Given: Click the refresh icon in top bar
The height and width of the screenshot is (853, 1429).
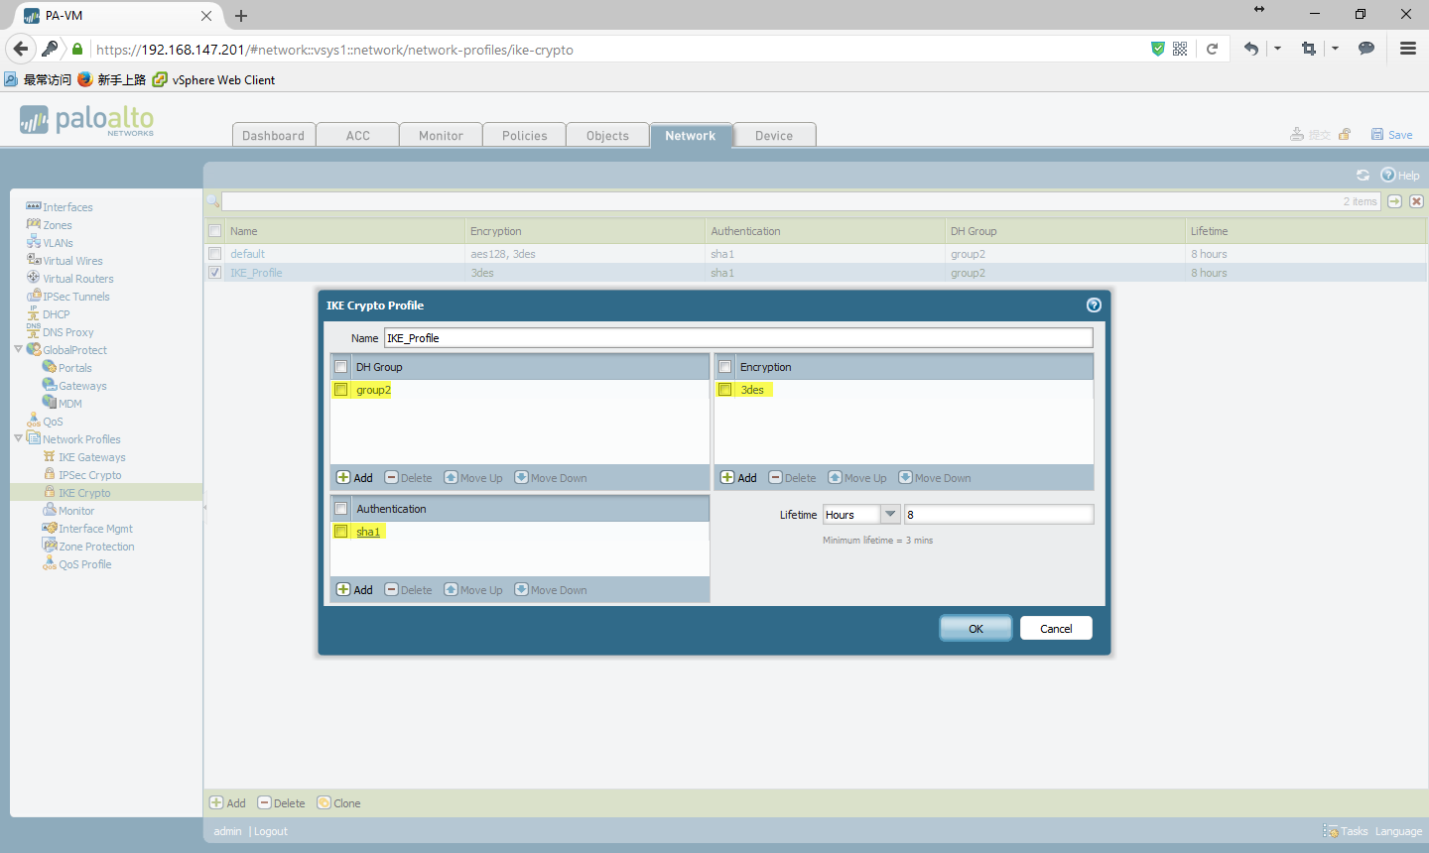Looking at the screenshot, I should click(1363, 175).
